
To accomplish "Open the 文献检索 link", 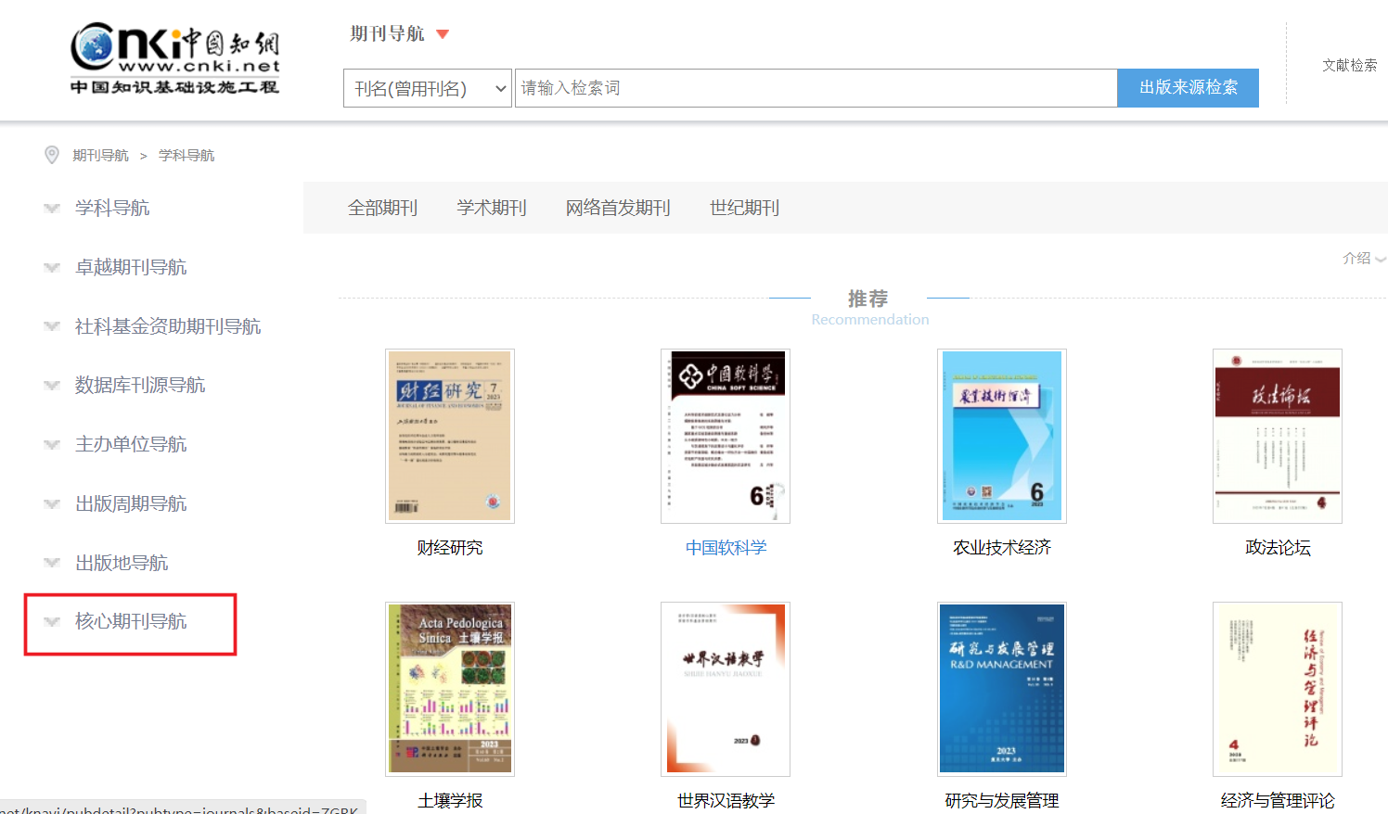I will point(1350,65).
